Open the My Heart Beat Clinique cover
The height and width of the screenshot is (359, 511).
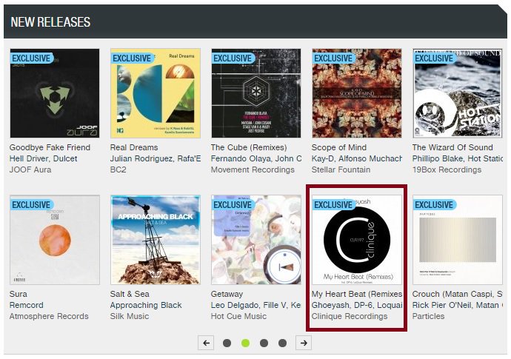coord(357,240)
